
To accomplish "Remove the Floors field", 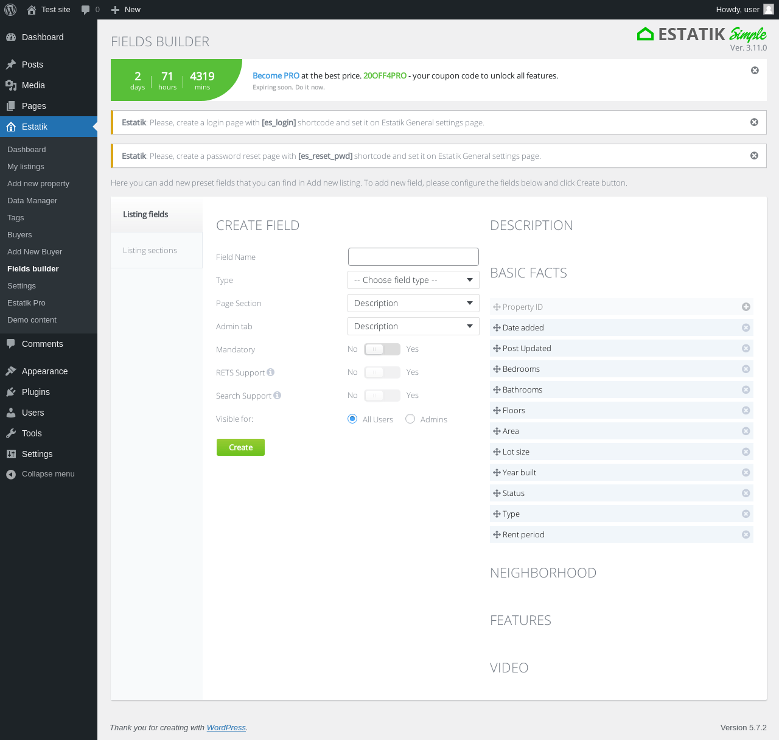I will point(746,411).
